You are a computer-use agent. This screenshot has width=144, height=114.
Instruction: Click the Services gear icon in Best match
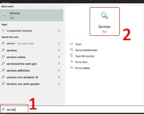[x=4, y=15]
